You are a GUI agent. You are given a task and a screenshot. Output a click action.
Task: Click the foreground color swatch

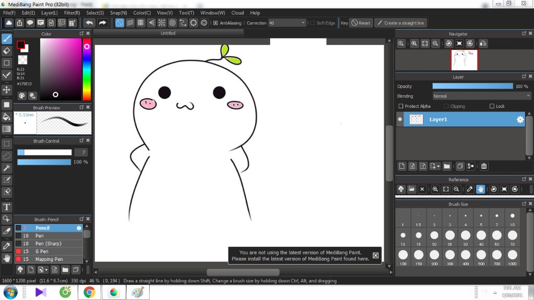tap(21, 45)
